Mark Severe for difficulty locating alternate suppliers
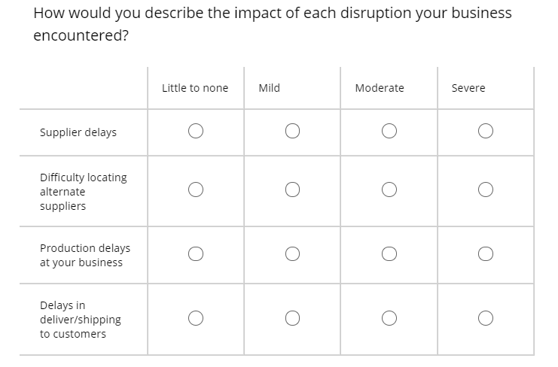 coord(486,190)
